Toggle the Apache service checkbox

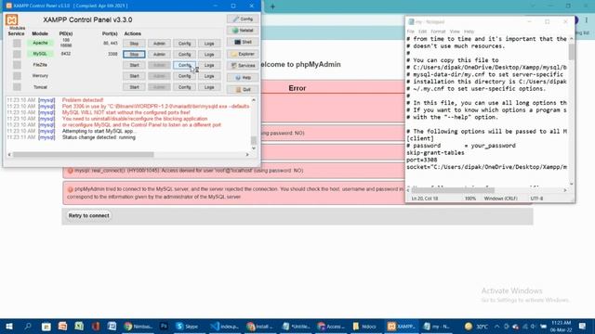[17, 44]
